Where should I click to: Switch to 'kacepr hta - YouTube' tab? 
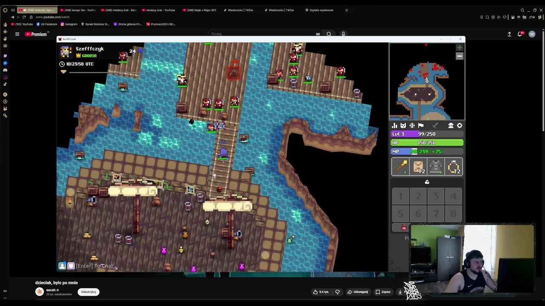pos(78,10)
